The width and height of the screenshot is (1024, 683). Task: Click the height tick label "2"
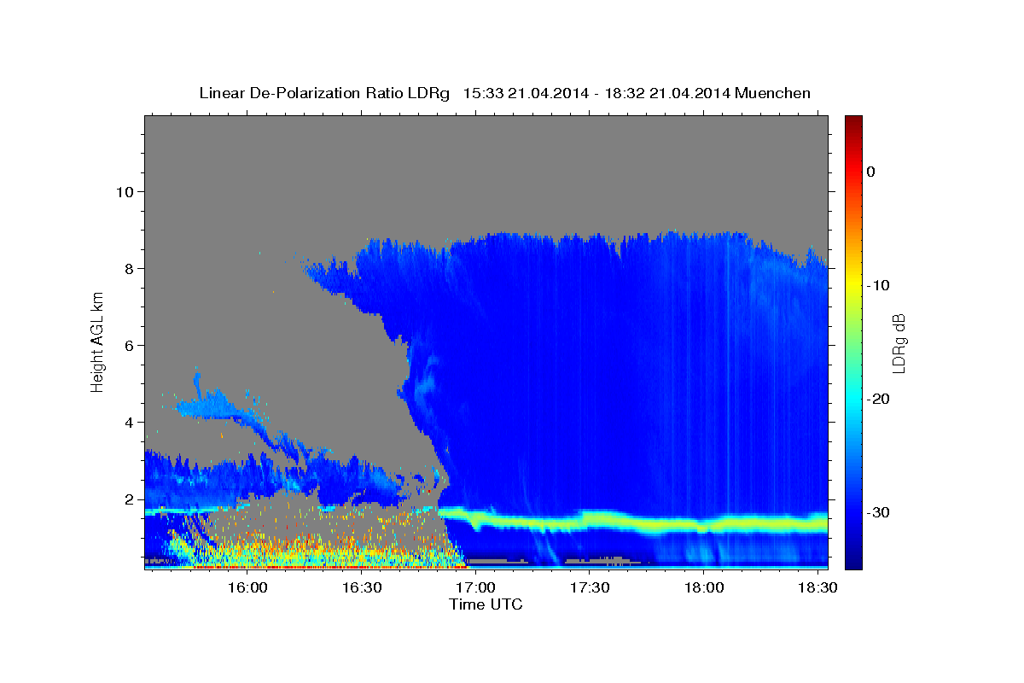pyautogui.click(x=128, y=499)
